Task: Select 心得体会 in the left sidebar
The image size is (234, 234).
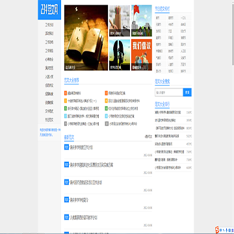Action: [x=49, y=59]
